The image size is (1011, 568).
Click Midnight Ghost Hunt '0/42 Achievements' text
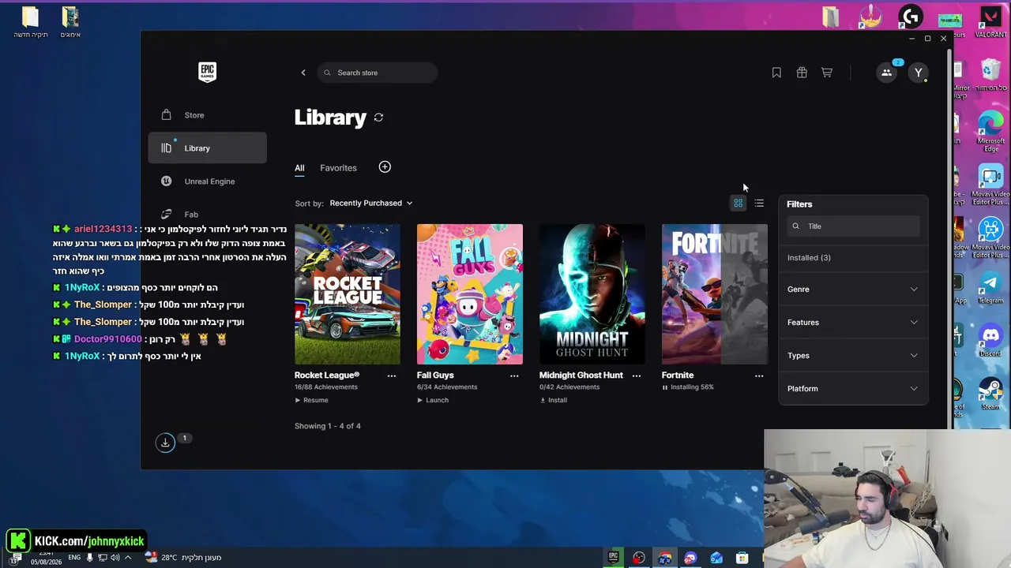pyautogui.click(x=569, y=387)
